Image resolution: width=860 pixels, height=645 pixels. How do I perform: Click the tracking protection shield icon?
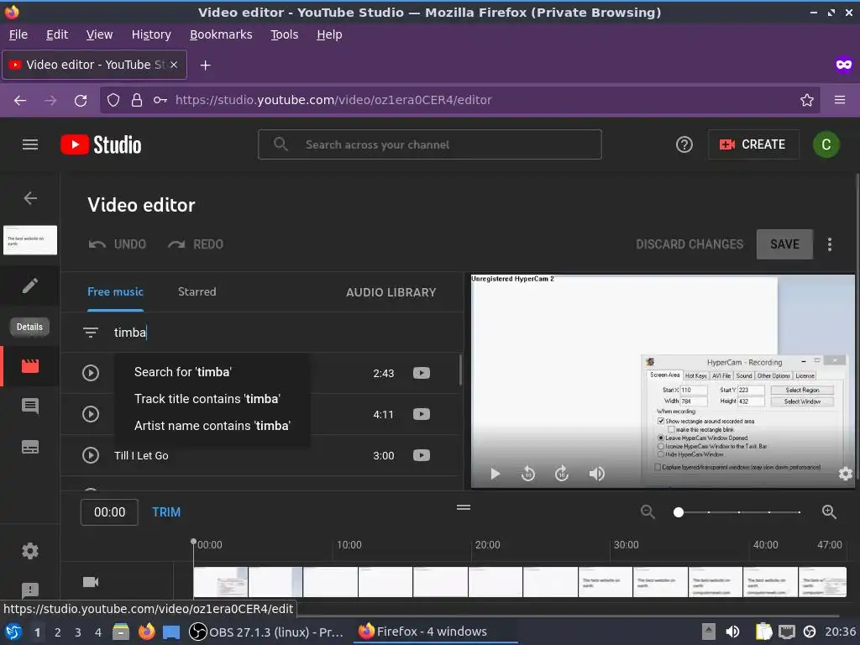(x=113, y=101)
